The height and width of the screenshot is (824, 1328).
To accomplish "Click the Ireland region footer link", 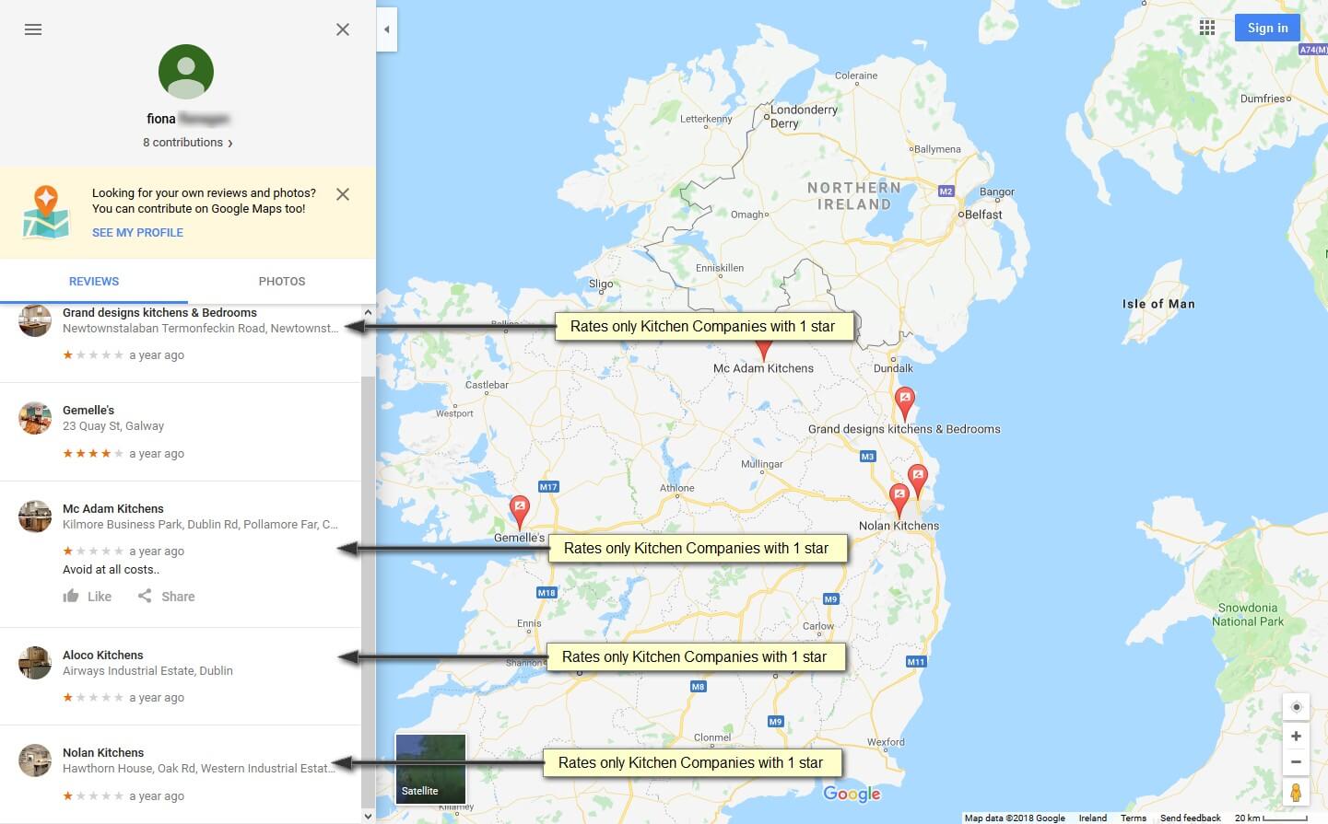I will pyautogui.click(x=1093, y=818).
